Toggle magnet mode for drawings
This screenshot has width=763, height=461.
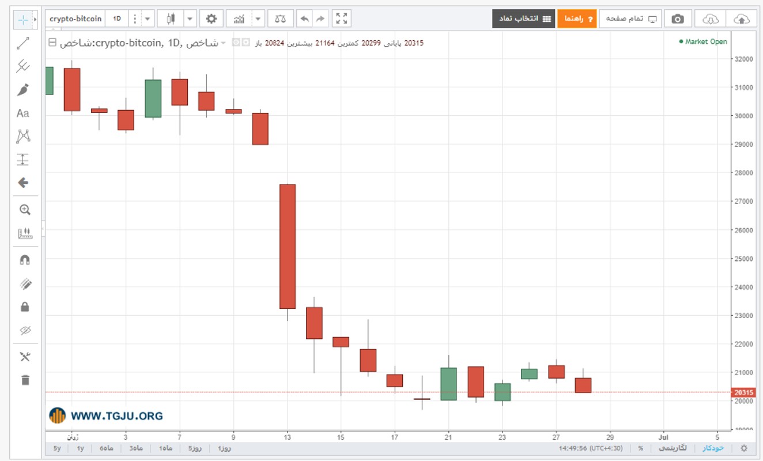coord(25,260)
